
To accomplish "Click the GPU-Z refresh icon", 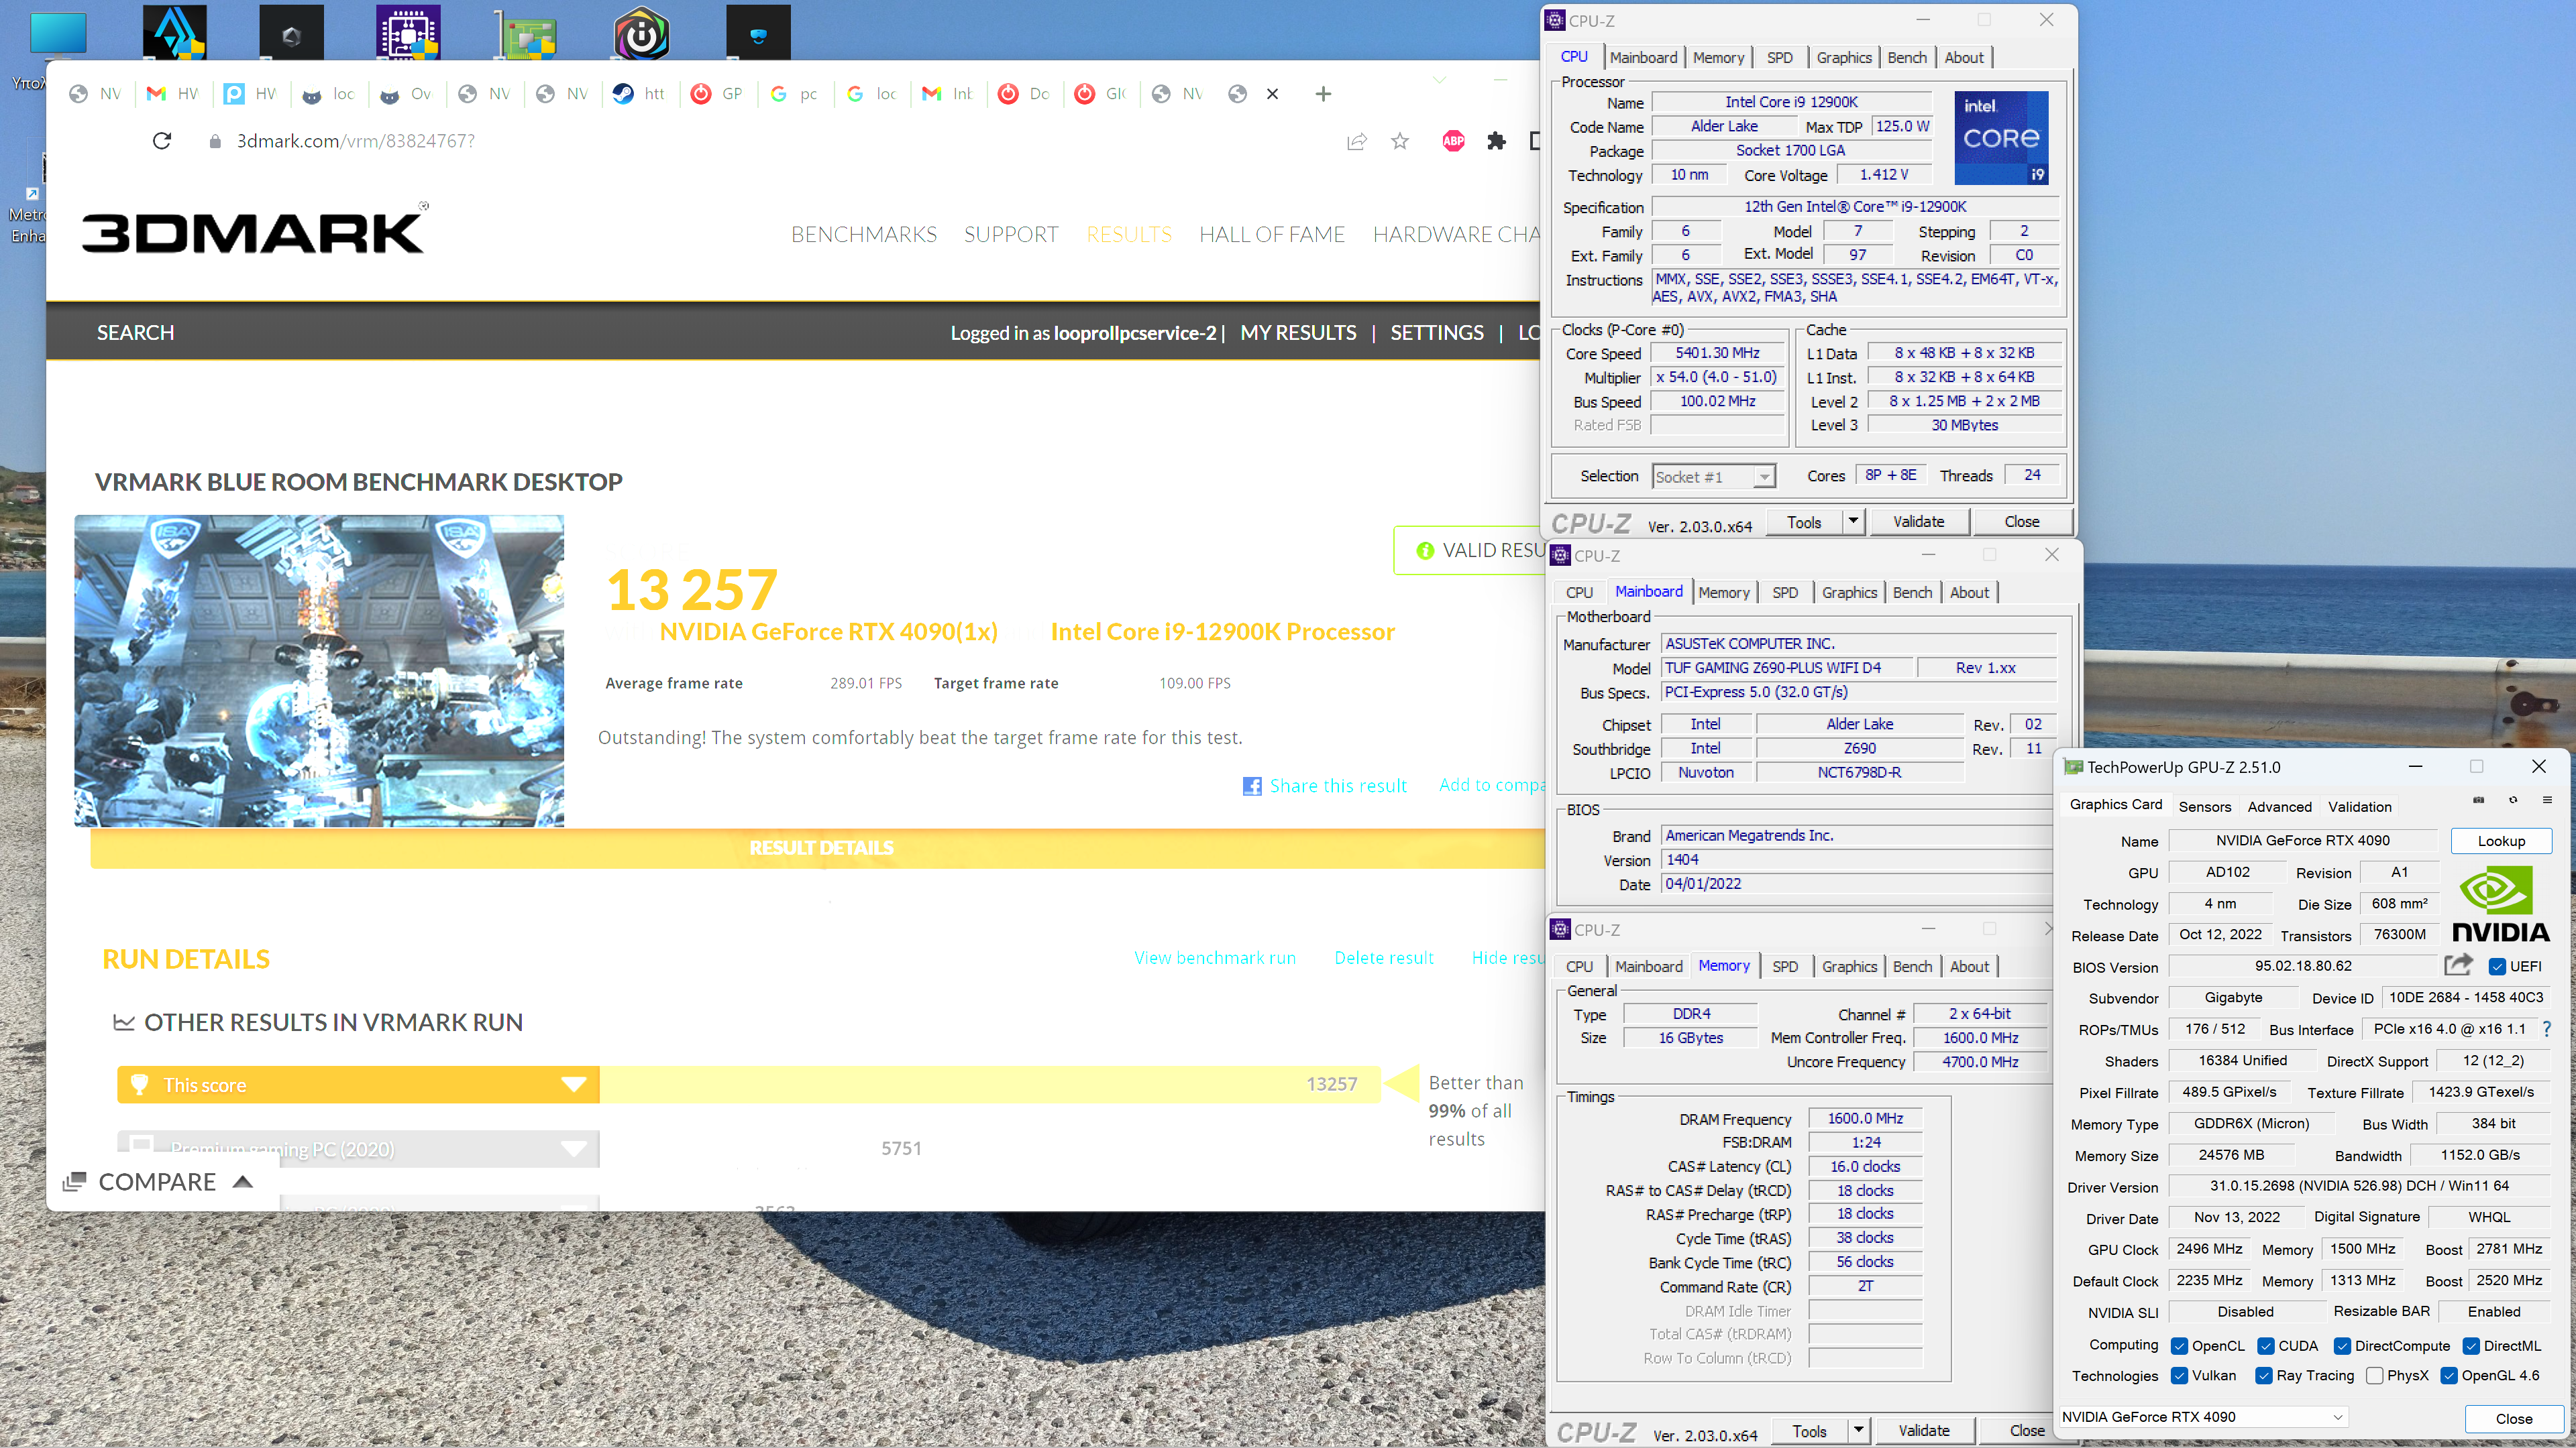I will 2513,800.
